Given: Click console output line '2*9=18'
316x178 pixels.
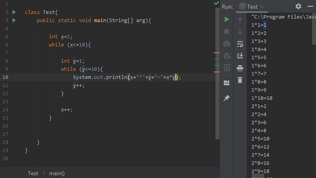Looking at the screenshot, I should pyautogui.click(x=260, y=171).
